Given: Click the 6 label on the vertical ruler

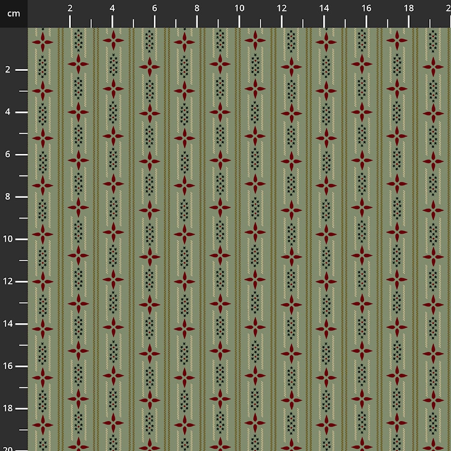Looking at the screenshot, I should pos(8,155).
